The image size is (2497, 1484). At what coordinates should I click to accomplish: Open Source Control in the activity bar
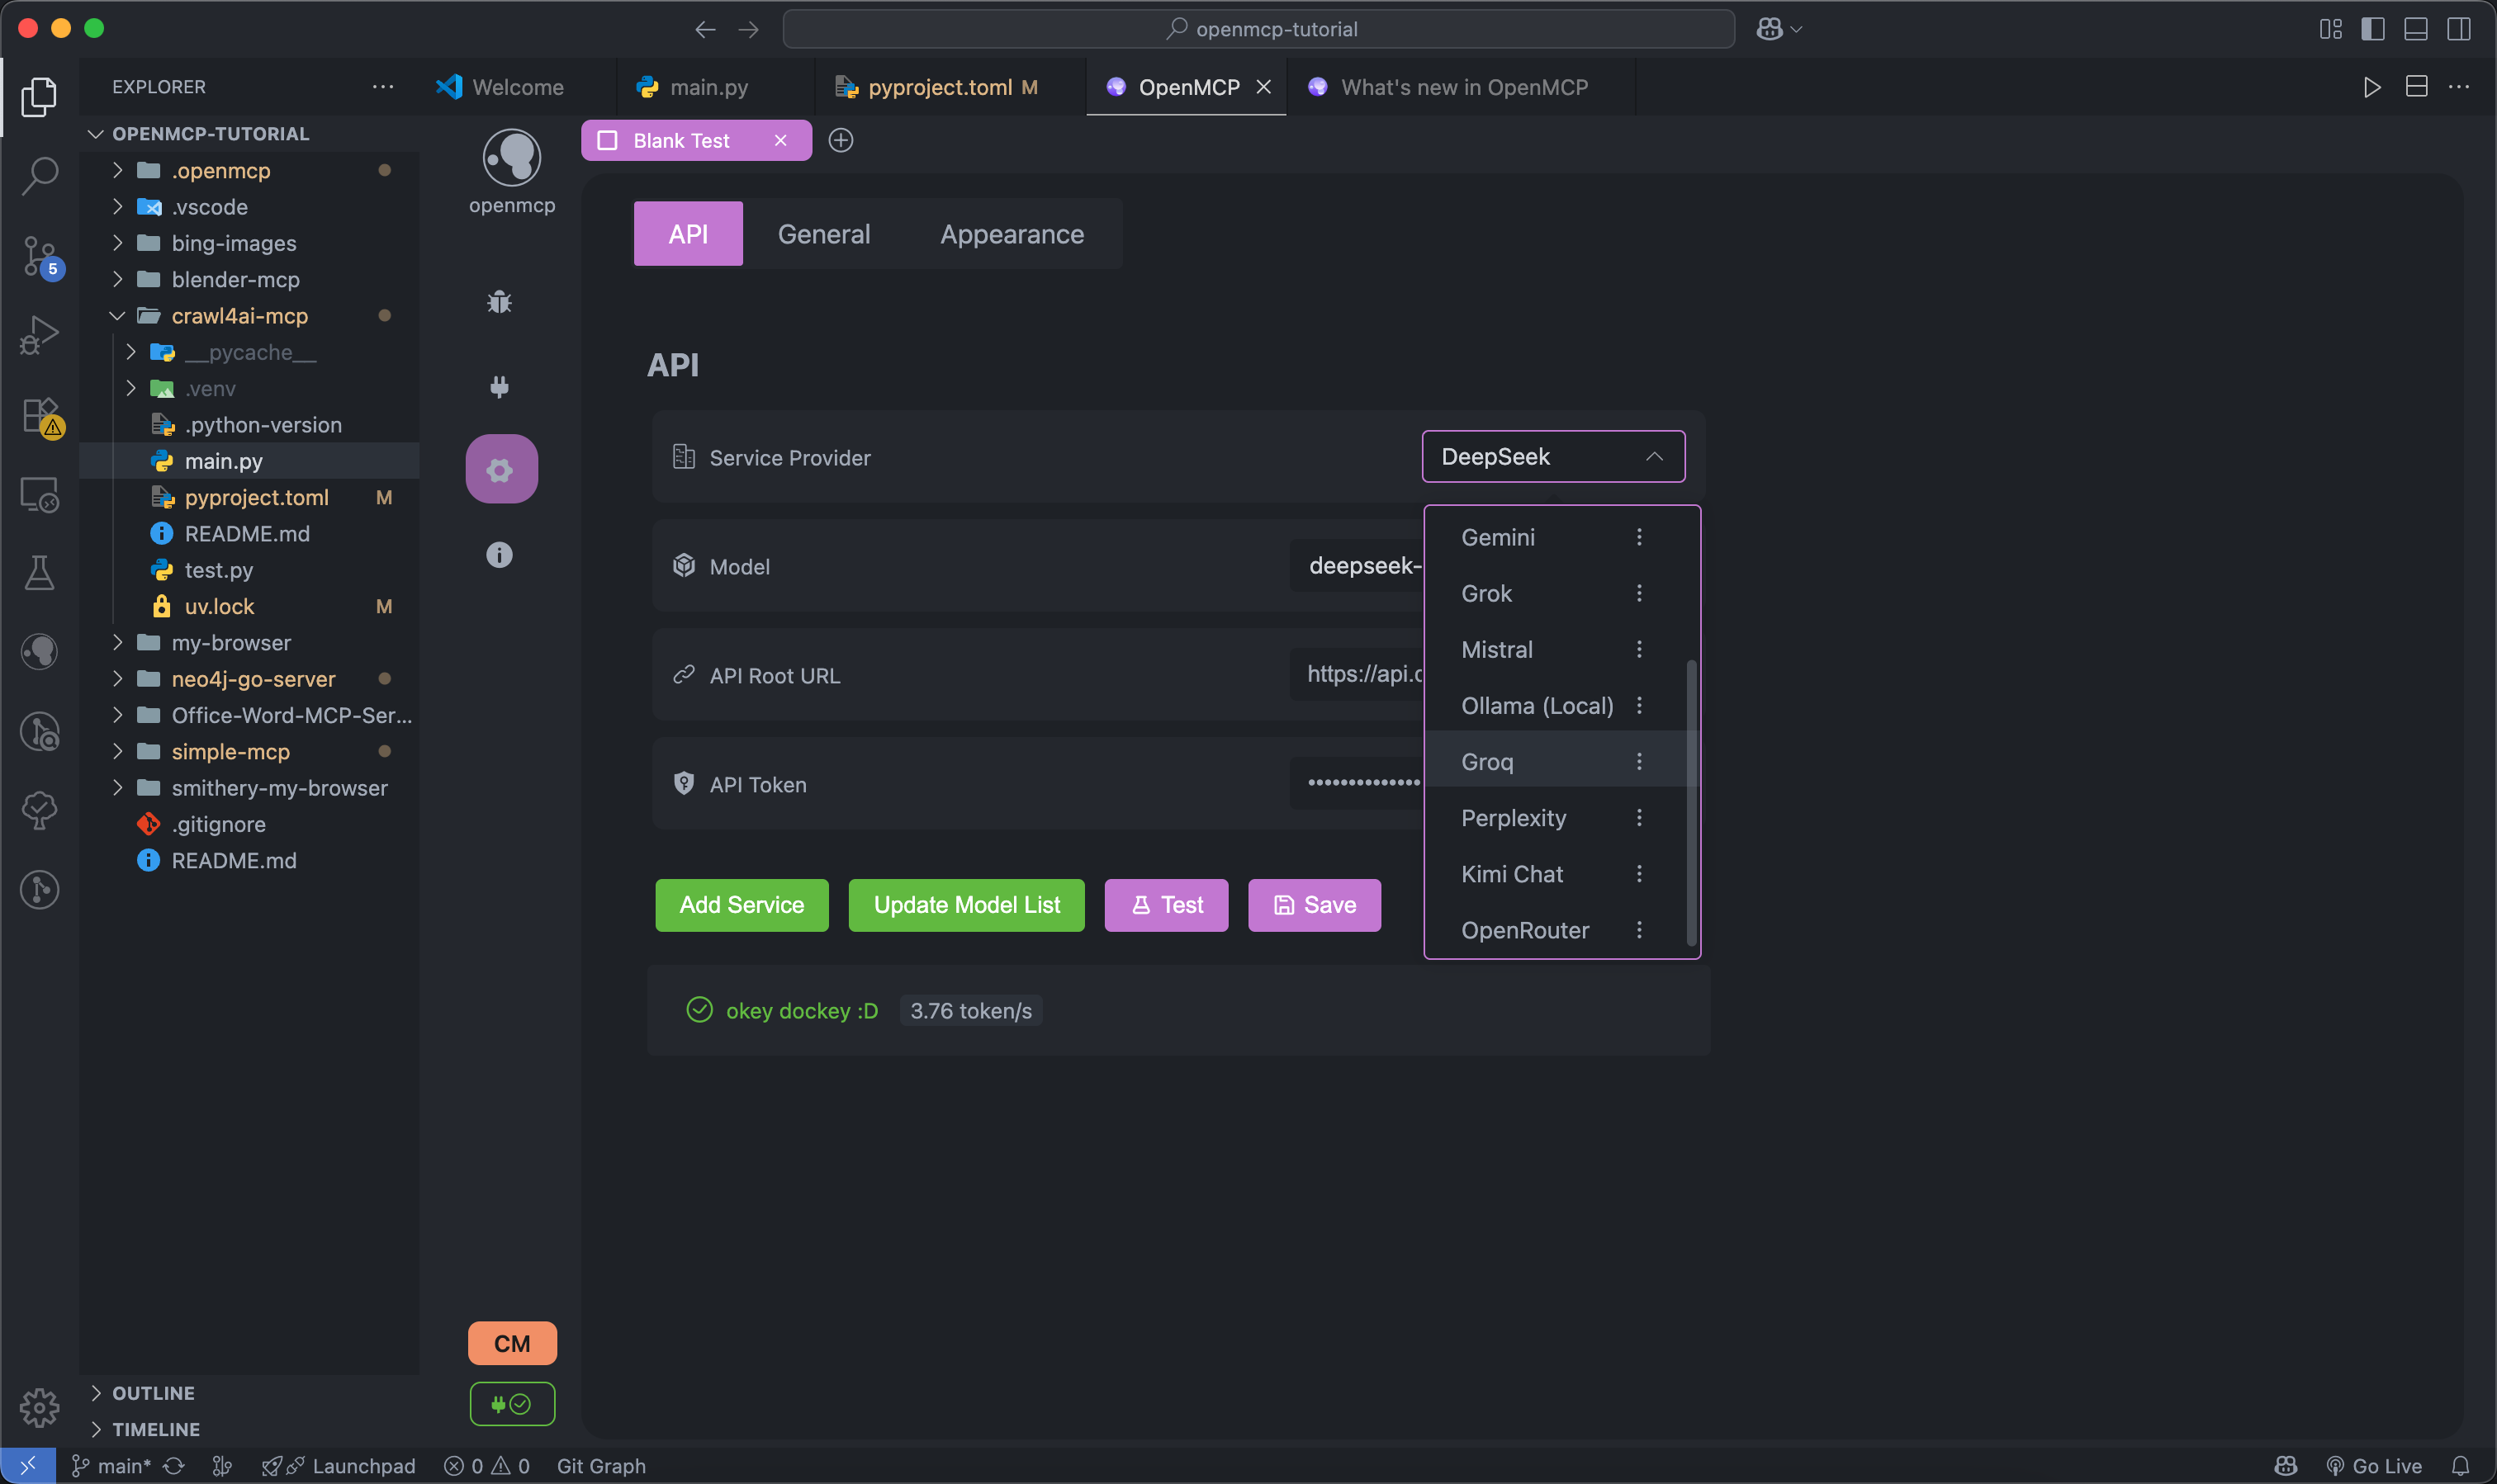39,256
